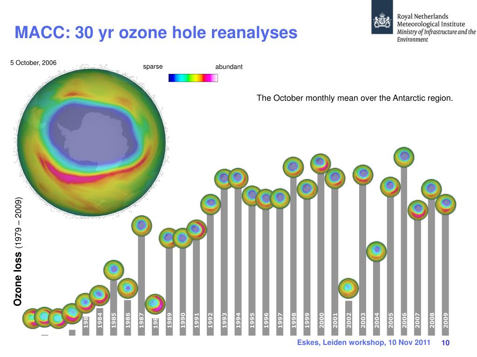The image size is (477, 357).
Task: Select the ozone globe thumbnail above the 1998 bar
Action: coord(293,167)
